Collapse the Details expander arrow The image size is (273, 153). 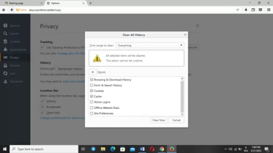pos(93,72)
